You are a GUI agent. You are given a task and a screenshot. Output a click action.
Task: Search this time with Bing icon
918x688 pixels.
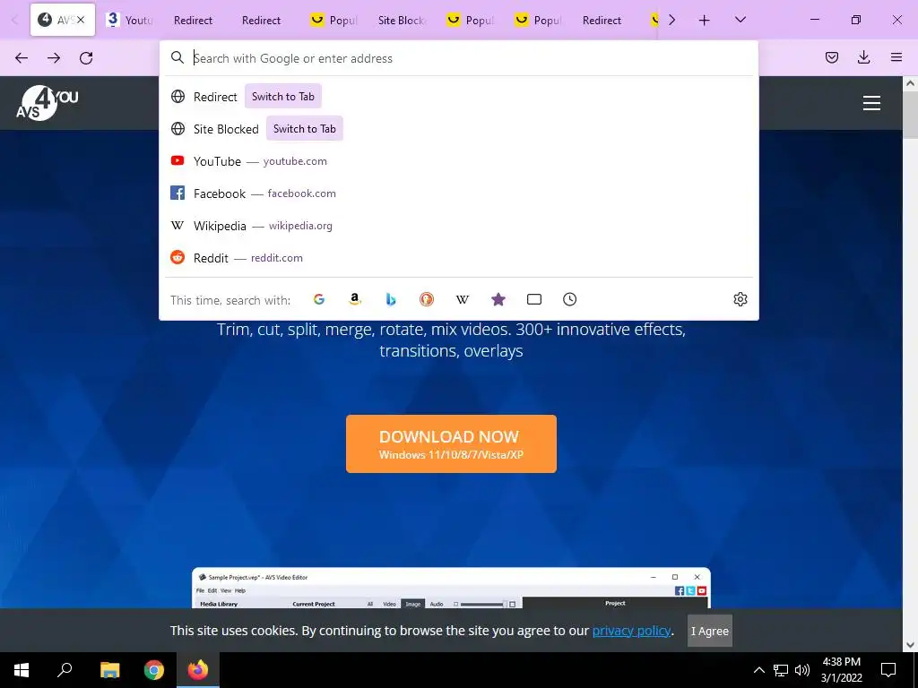[391, 299]
